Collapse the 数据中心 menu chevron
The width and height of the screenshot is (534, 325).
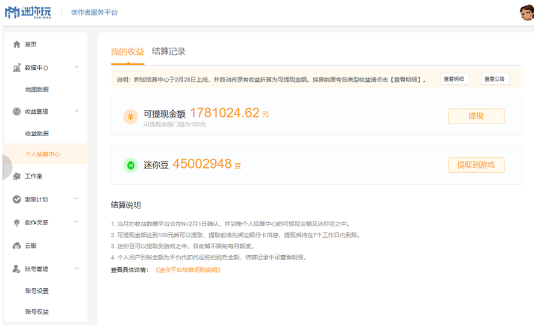(x=77, y=67)
